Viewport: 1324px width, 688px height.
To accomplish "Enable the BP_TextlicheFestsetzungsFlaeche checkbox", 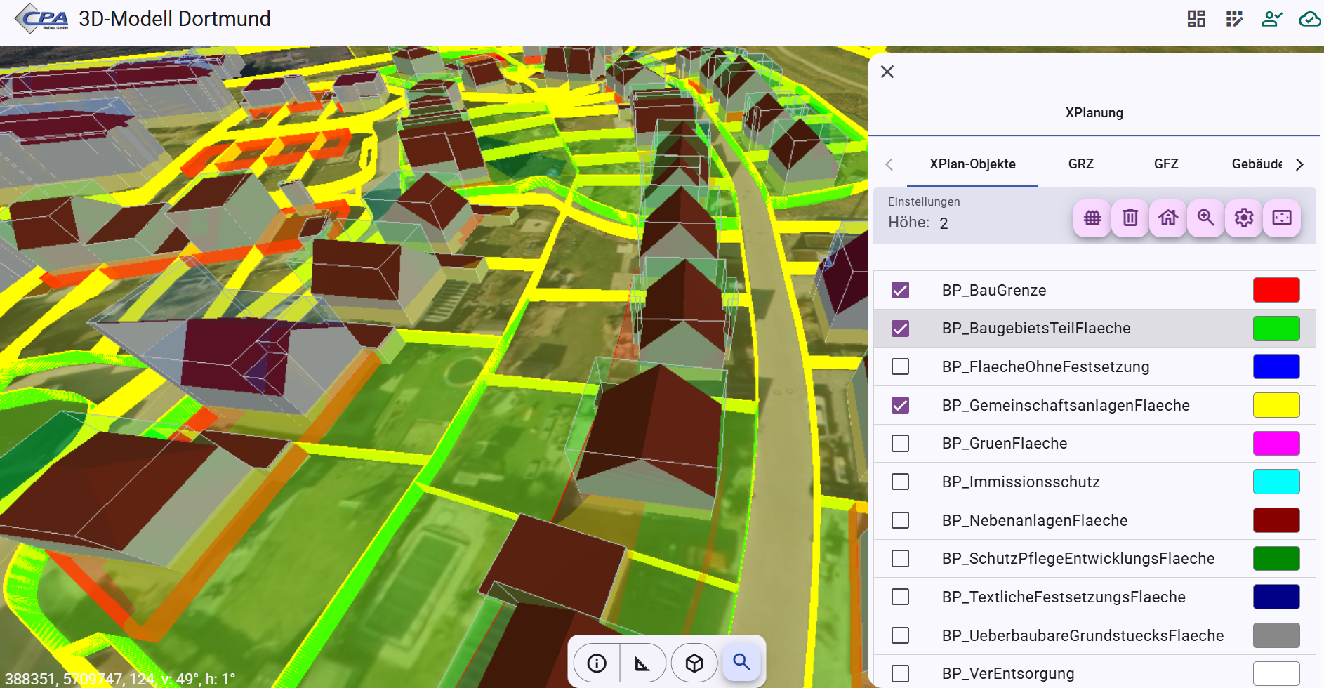I will [x=900, y=597].
